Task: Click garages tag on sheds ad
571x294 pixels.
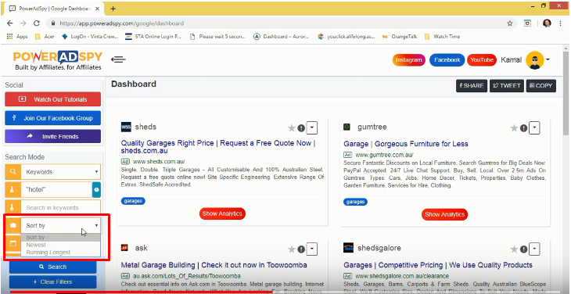Action: pyautogui.click(x=133, y=201)
